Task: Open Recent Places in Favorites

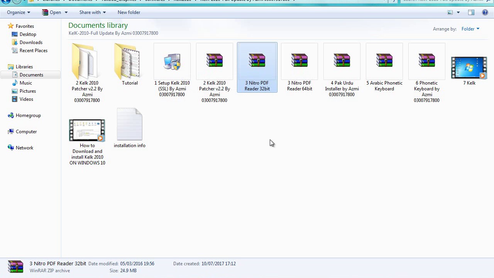Action: (x=34, y=51)
